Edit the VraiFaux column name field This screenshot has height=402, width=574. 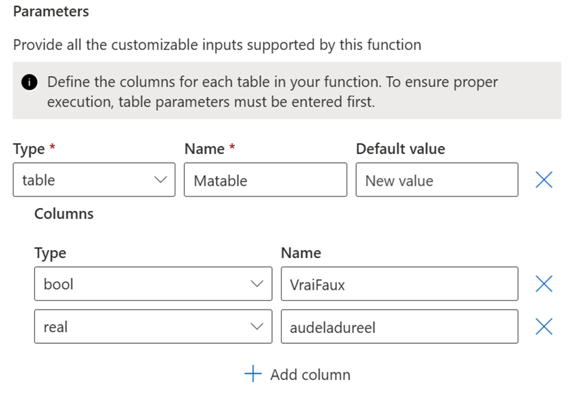(399, 284)
